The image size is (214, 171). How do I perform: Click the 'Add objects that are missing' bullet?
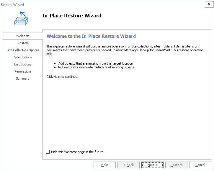(x=96, y=63)
